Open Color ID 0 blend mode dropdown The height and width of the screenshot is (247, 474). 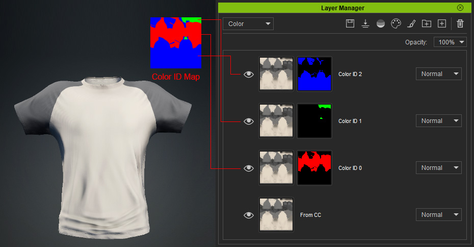pos(439,168)
